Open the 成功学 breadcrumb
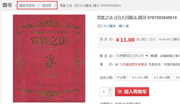This screenshot has height=104, width=180. 47,6
